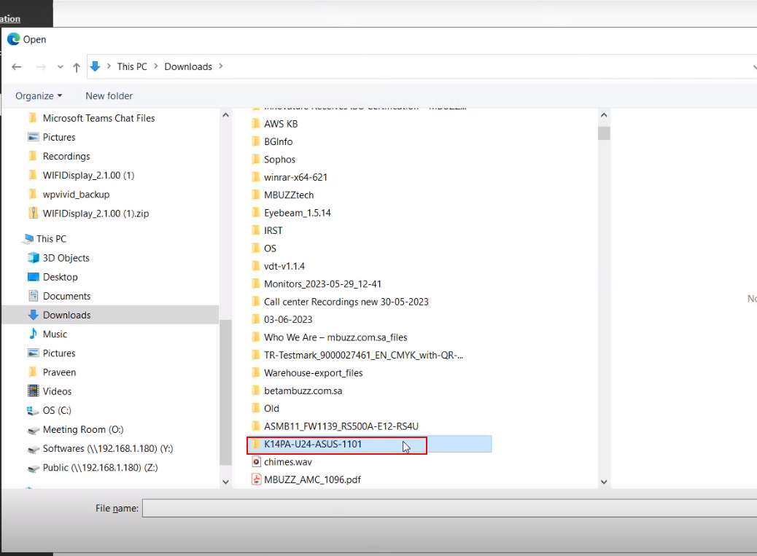Create a New folder
Screen dimensions: 757x556
click(109, 95)
